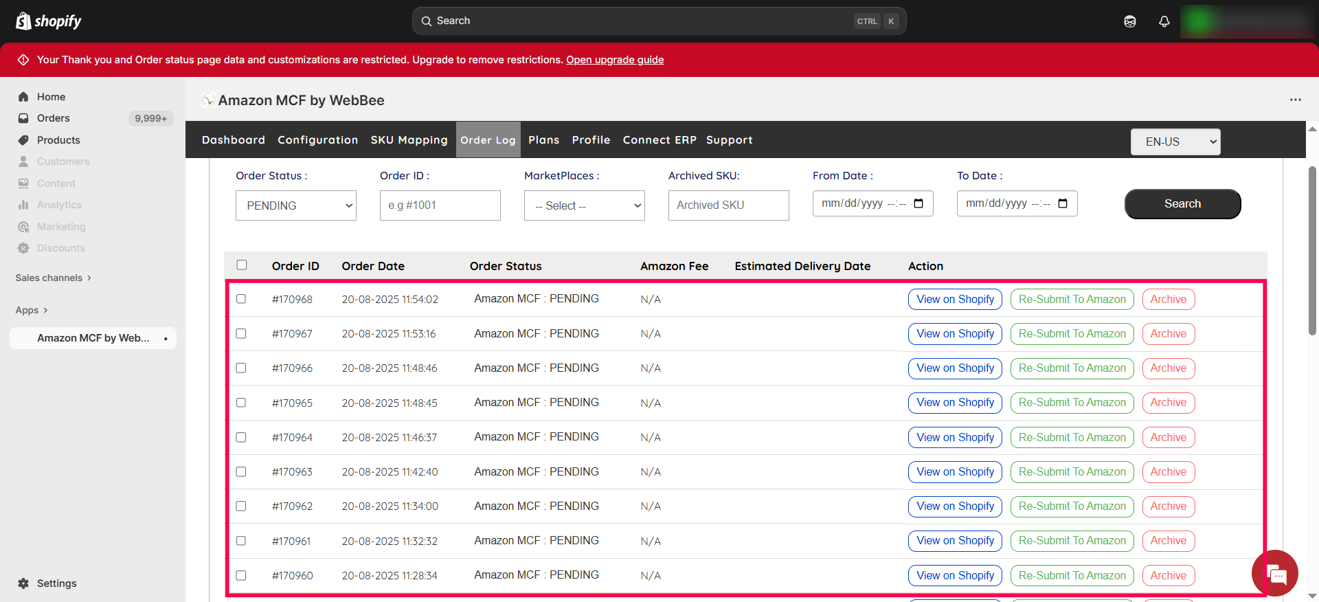This screenshot has height=602, width=1319.
Task: Expand the MarketPlaces select dropdown
Action: [584, 205]
